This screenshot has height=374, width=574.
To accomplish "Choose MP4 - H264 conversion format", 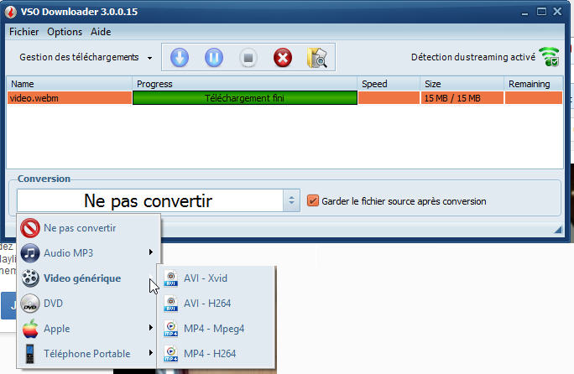I will tap(216, 354).
